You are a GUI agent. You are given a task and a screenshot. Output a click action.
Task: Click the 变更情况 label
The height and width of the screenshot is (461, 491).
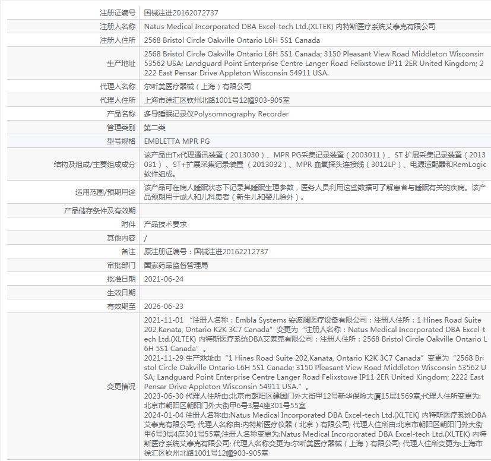coord(121,387)
